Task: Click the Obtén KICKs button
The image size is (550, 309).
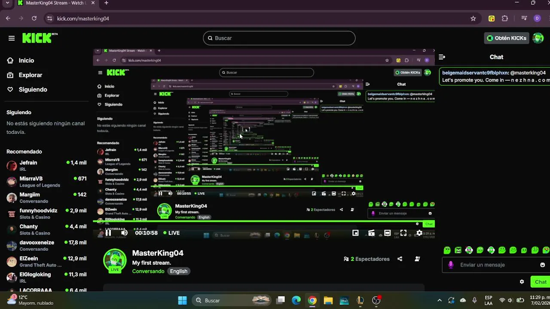Action: tap(506, 38)
